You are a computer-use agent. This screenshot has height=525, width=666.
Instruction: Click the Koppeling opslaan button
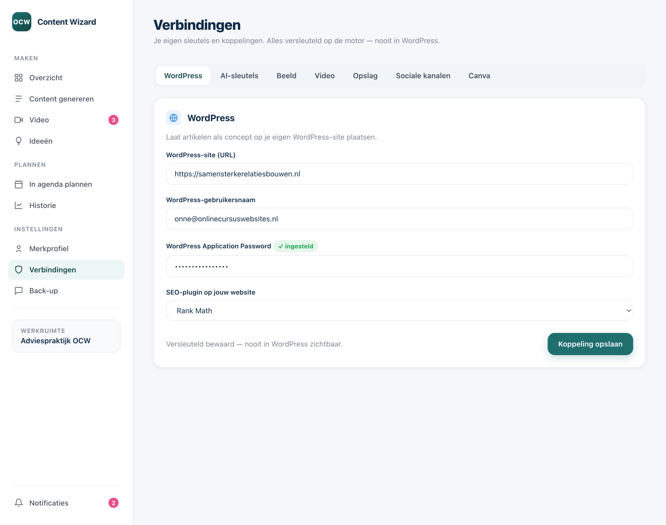click(x=590, y=344)
